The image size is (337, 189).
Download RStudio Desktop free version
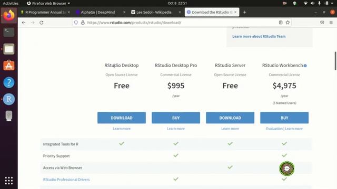click(x=122, y=118)
